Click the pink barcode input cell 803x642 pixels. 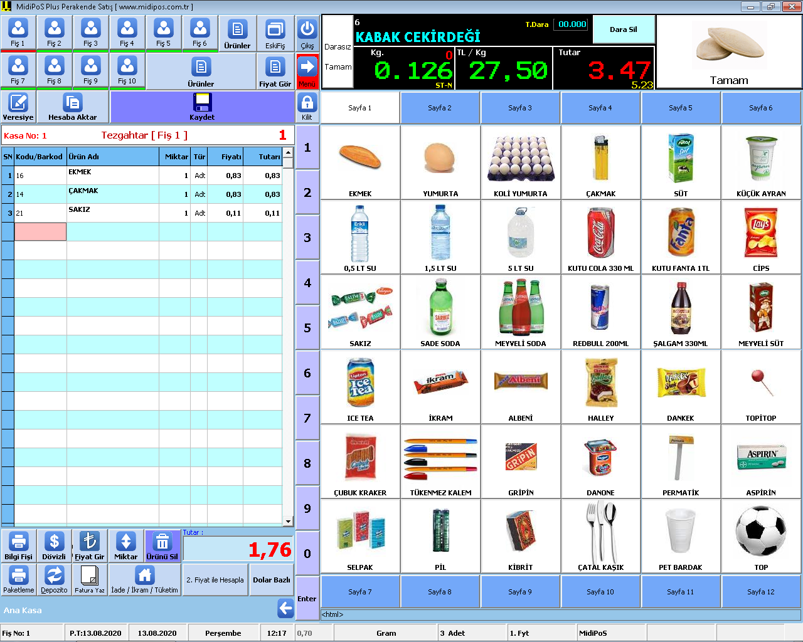(40, 232)
